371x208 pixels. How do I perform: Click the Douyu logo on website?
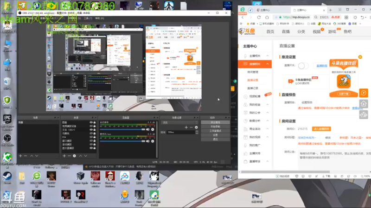247,31
